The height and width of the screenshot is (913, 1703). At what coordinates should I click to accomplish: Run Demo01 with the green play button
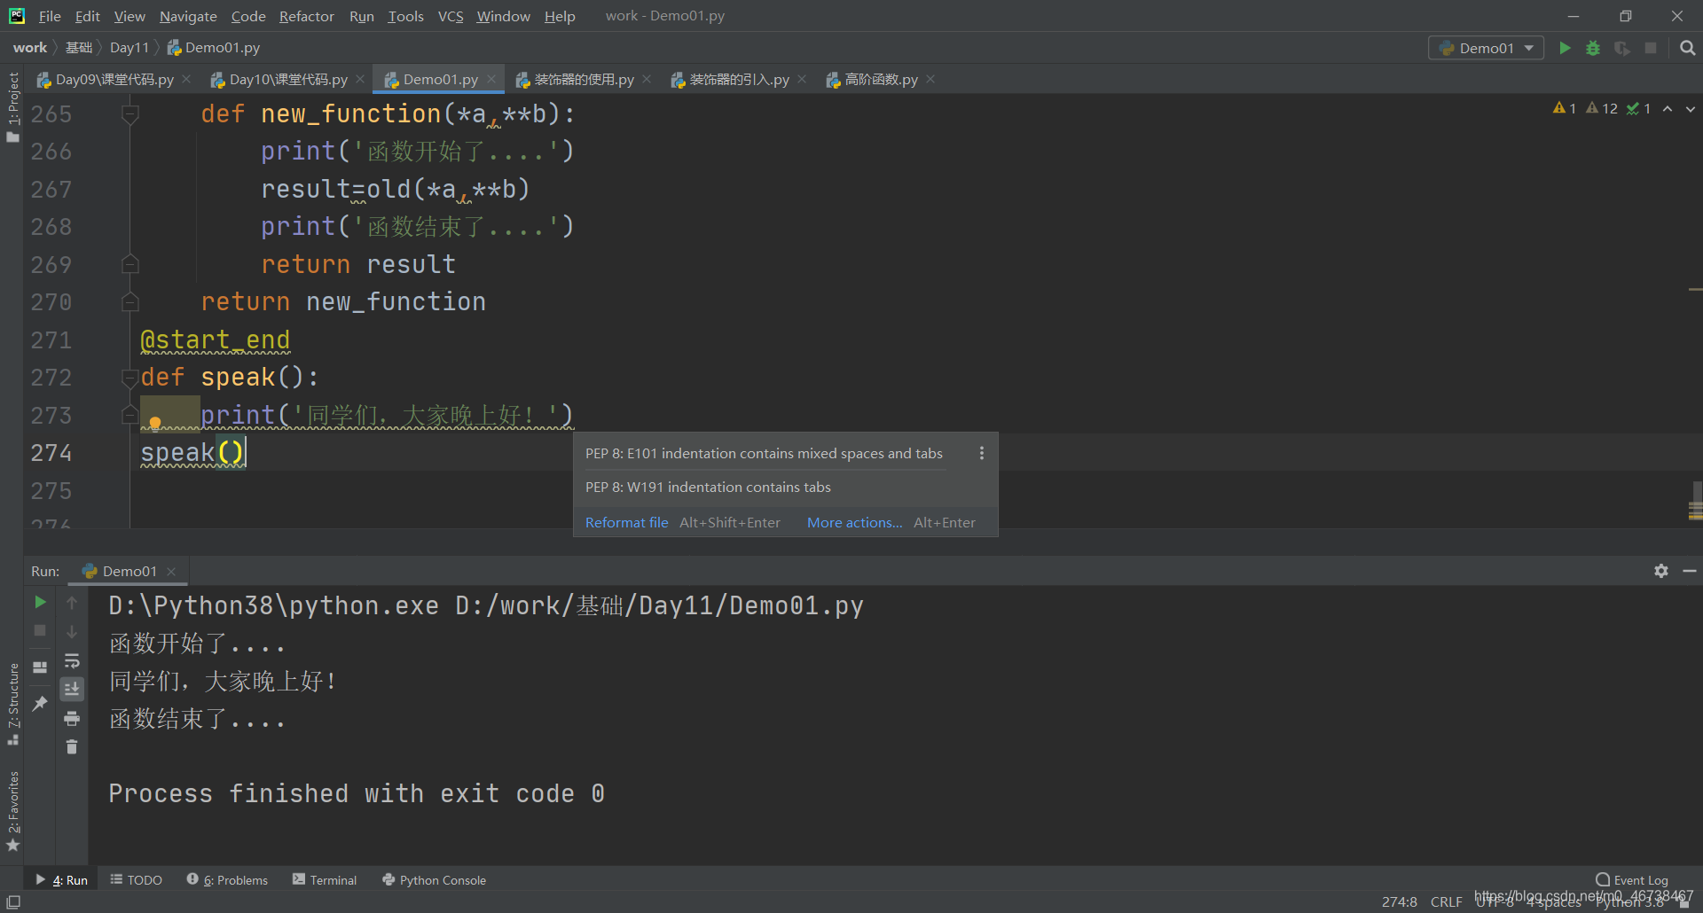(x=1565, y=48)
